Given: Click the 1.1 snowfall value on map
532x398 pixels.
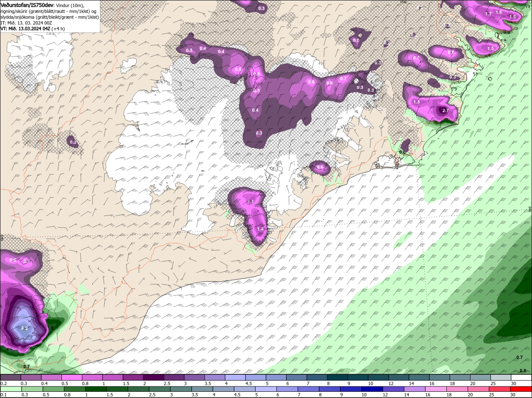Looking at the screenshot, I should 251,201.
